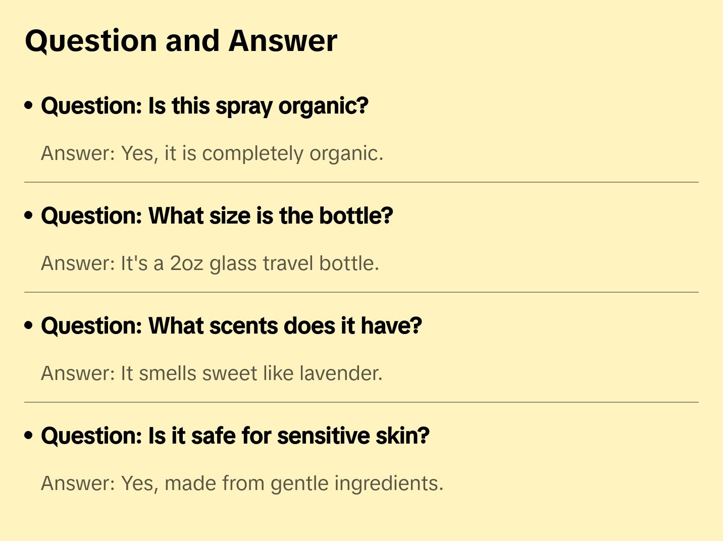Click the word "lavender" in the scent answer
The image size is (723, 541).
[x=340, y=373]
